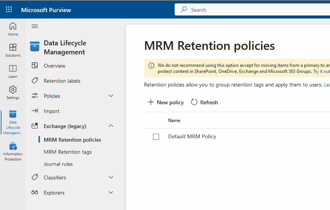This screenshot has height=210, width=330.
Task: Expand the Policies section chevron
Action: coord(111,96)
